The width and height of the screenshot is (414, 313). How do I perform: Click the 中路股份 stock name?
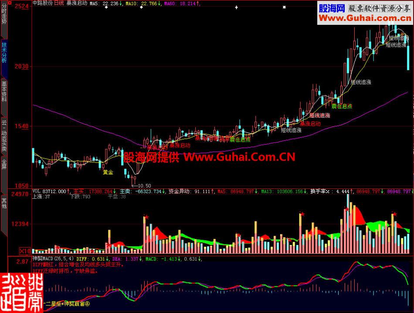tap(43, 3)
